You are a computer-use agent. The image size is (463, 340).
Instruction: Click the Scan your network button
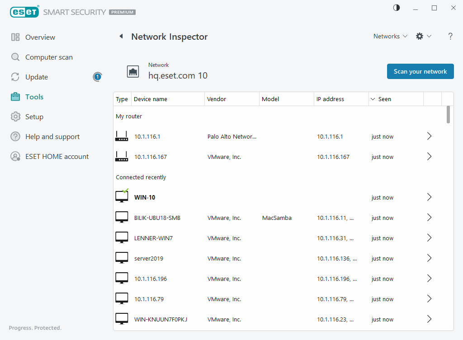(420, 71)
